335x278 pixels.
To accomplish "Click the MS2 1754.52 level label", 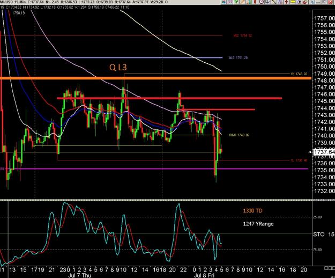I will pyautogui.click(x=242, y=35).
